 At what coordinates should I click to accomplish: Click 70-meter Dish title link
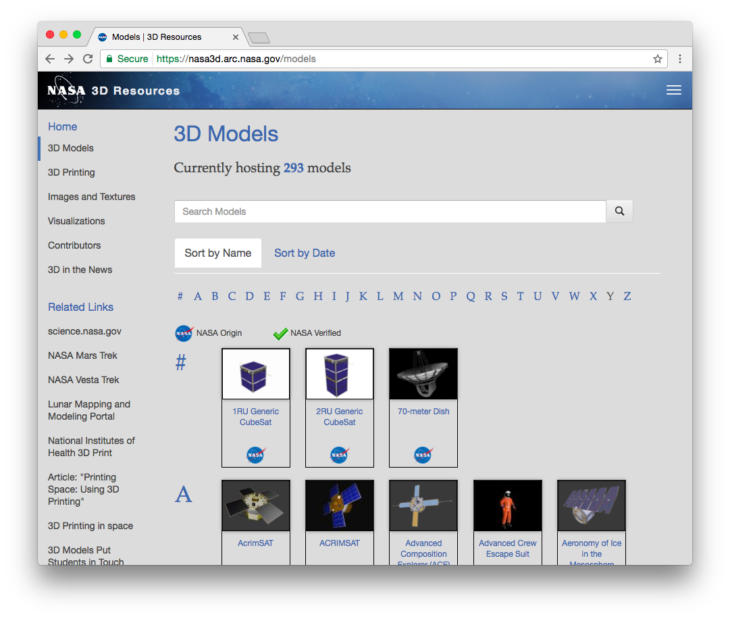pos(423,412)
